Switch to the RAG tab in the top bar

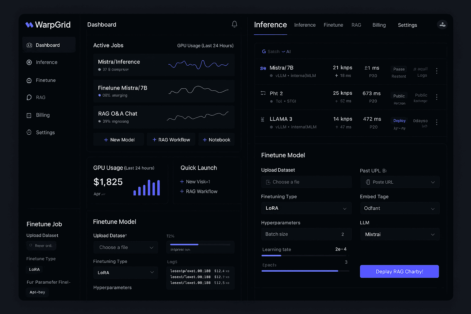tap(356, 25)
